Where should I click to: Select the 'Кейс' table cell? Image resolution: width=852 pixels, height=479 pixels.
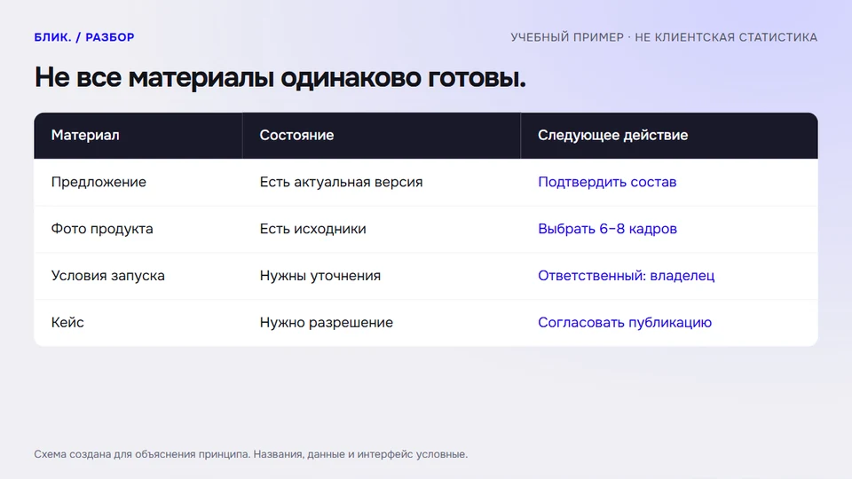(x=138, y=323)
